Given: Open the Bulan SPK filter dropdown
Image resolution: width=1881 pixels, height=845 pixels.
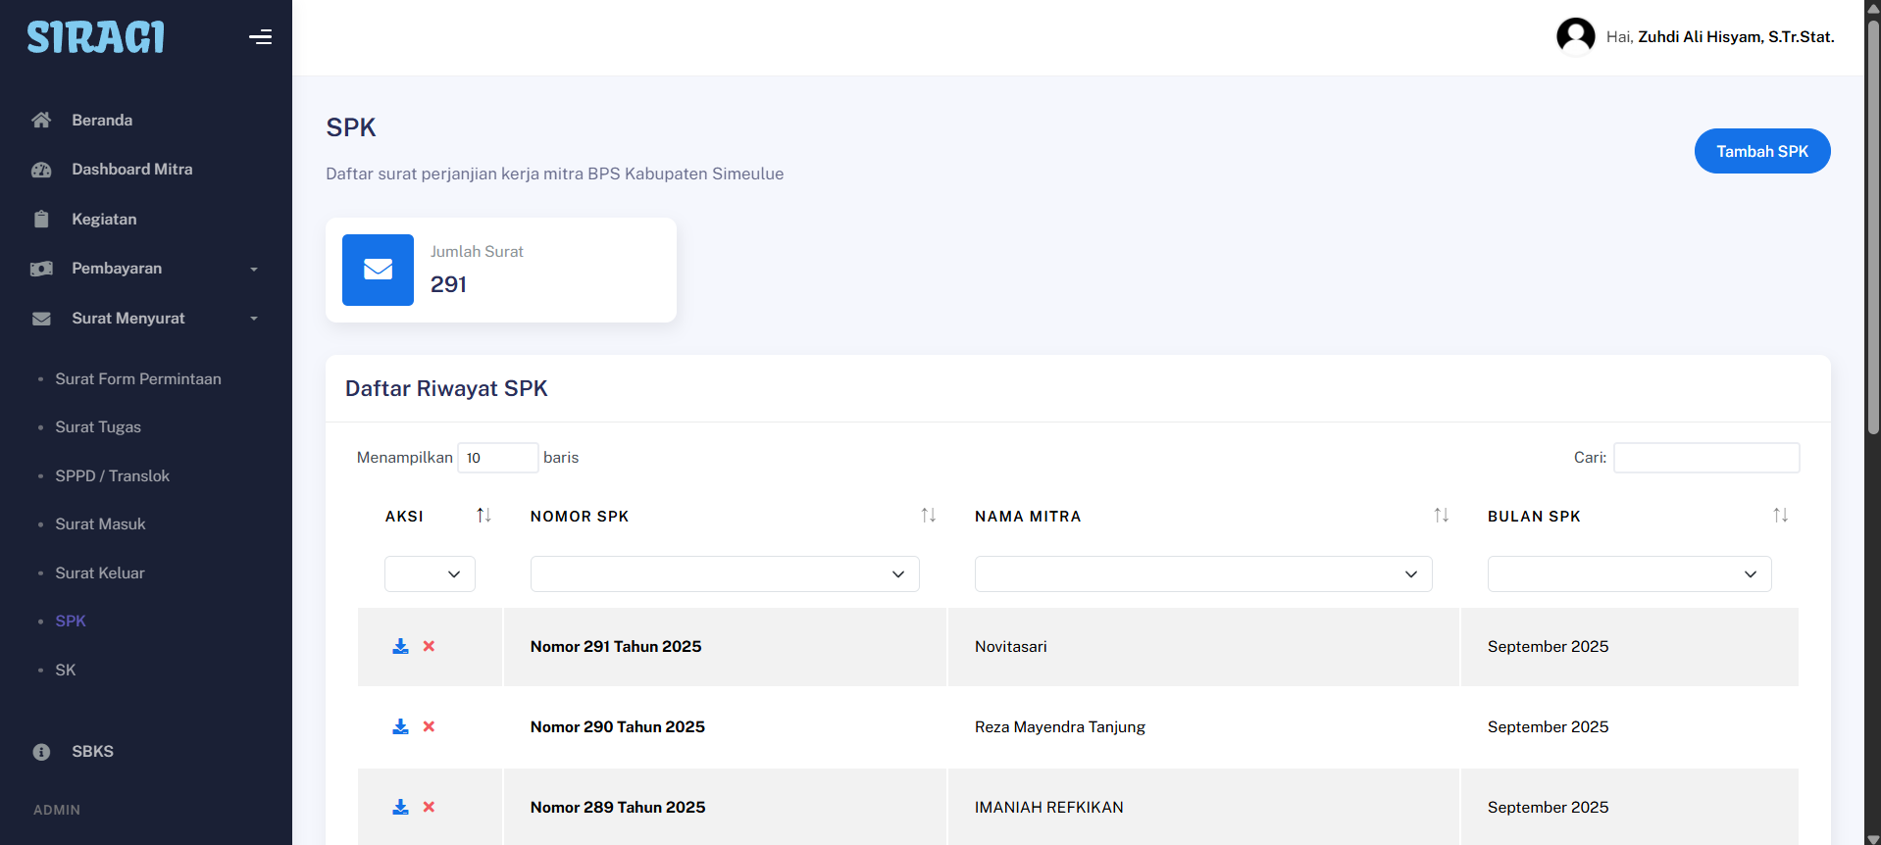Looking at the screenshot, I should (x=1629, y=573).
